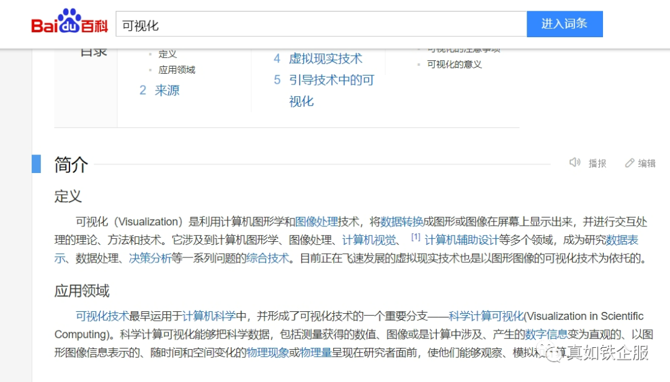Viewport: 670px width, 382px height.
Task: Select 应用领域 in the table of contents
Action: pos(176,70)
